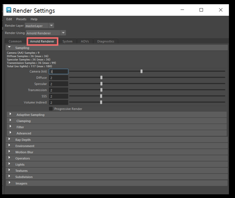Click the Specular slider handle

pos(101,84)
